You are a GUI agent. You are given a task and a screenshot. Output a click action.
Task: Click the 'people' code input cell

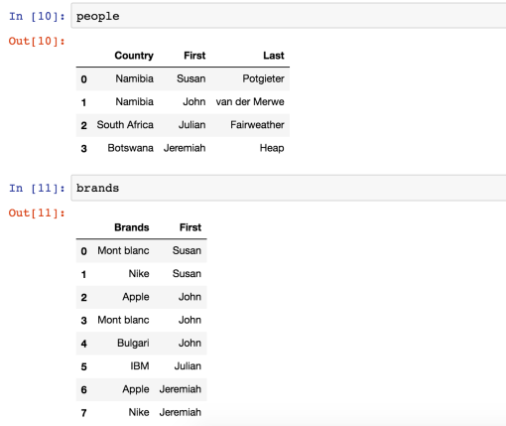point(289,16)
